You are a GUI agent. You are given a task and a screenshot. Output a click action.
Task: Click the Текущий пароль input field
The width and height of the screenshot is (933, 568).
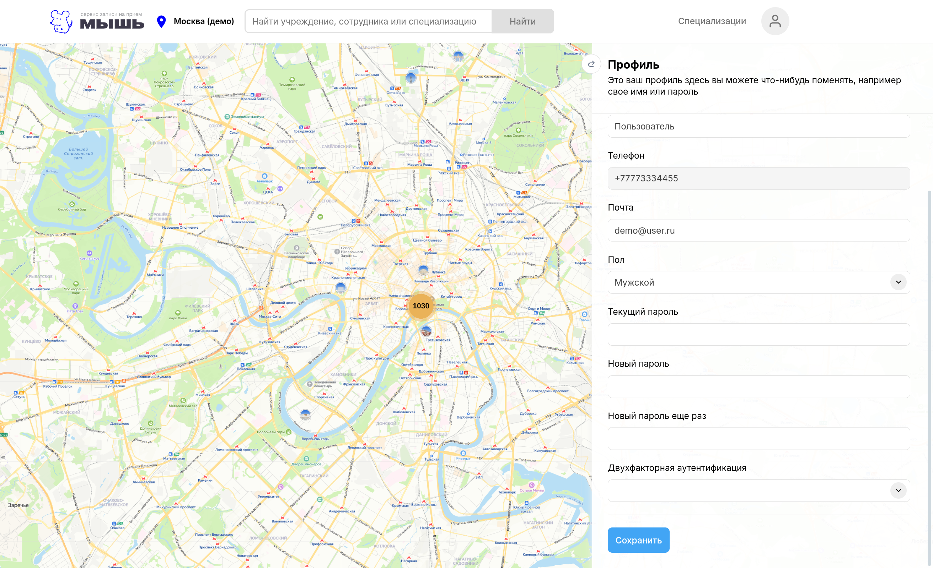click(758, 335)
